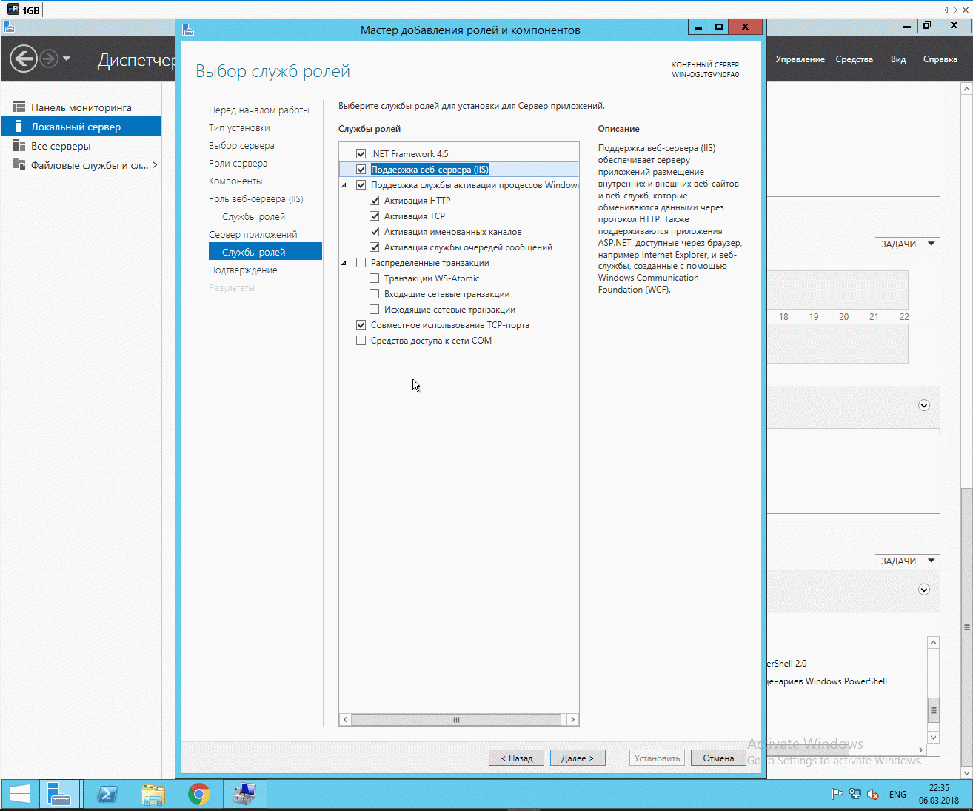
Task: Go to the Роли сервера step
Action: (x=238, y=164)
